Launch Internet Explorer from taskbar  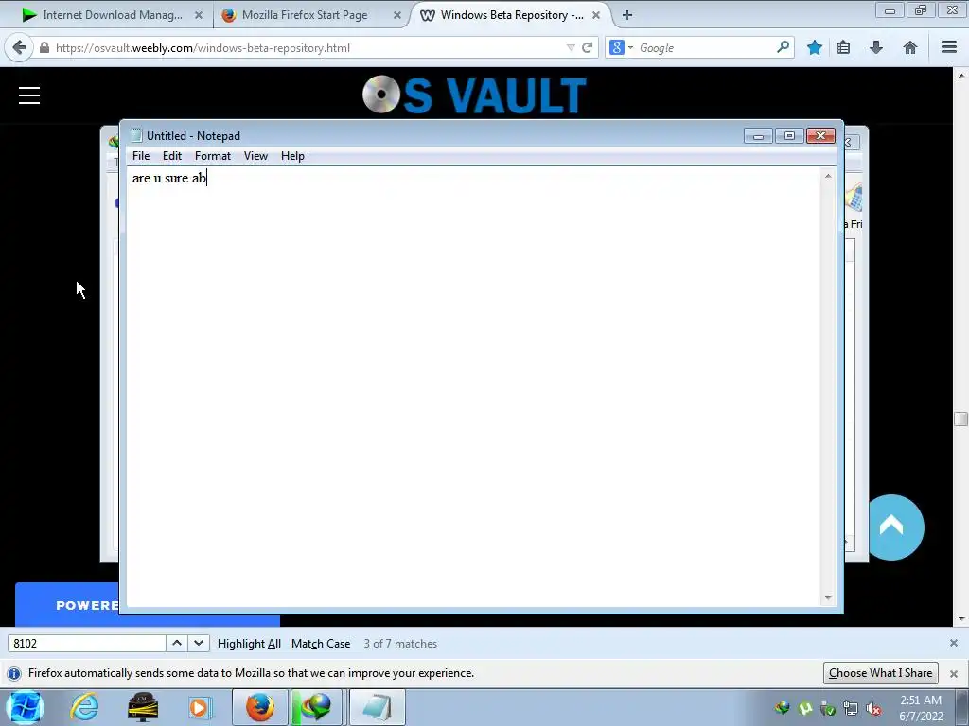click(x=84, y=707)
